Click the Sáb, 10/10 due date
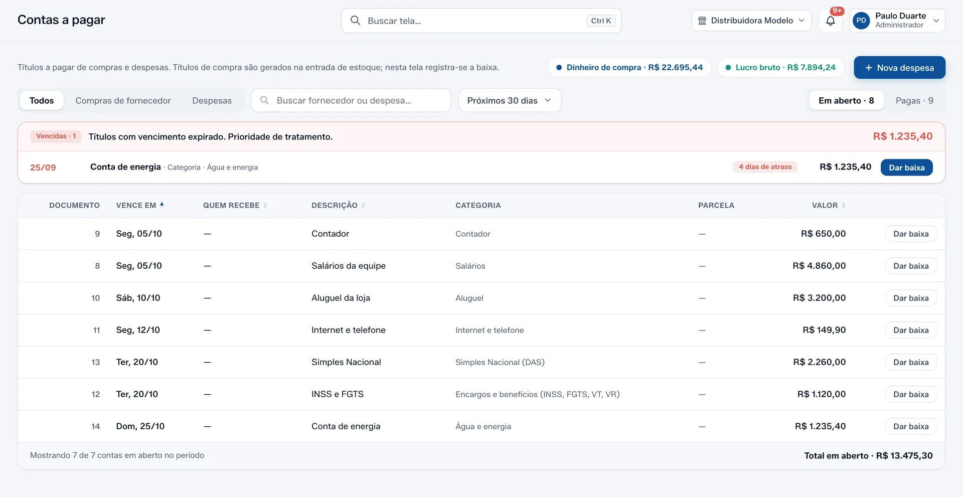Screen dimensions: 963x497 click(138, 298)
